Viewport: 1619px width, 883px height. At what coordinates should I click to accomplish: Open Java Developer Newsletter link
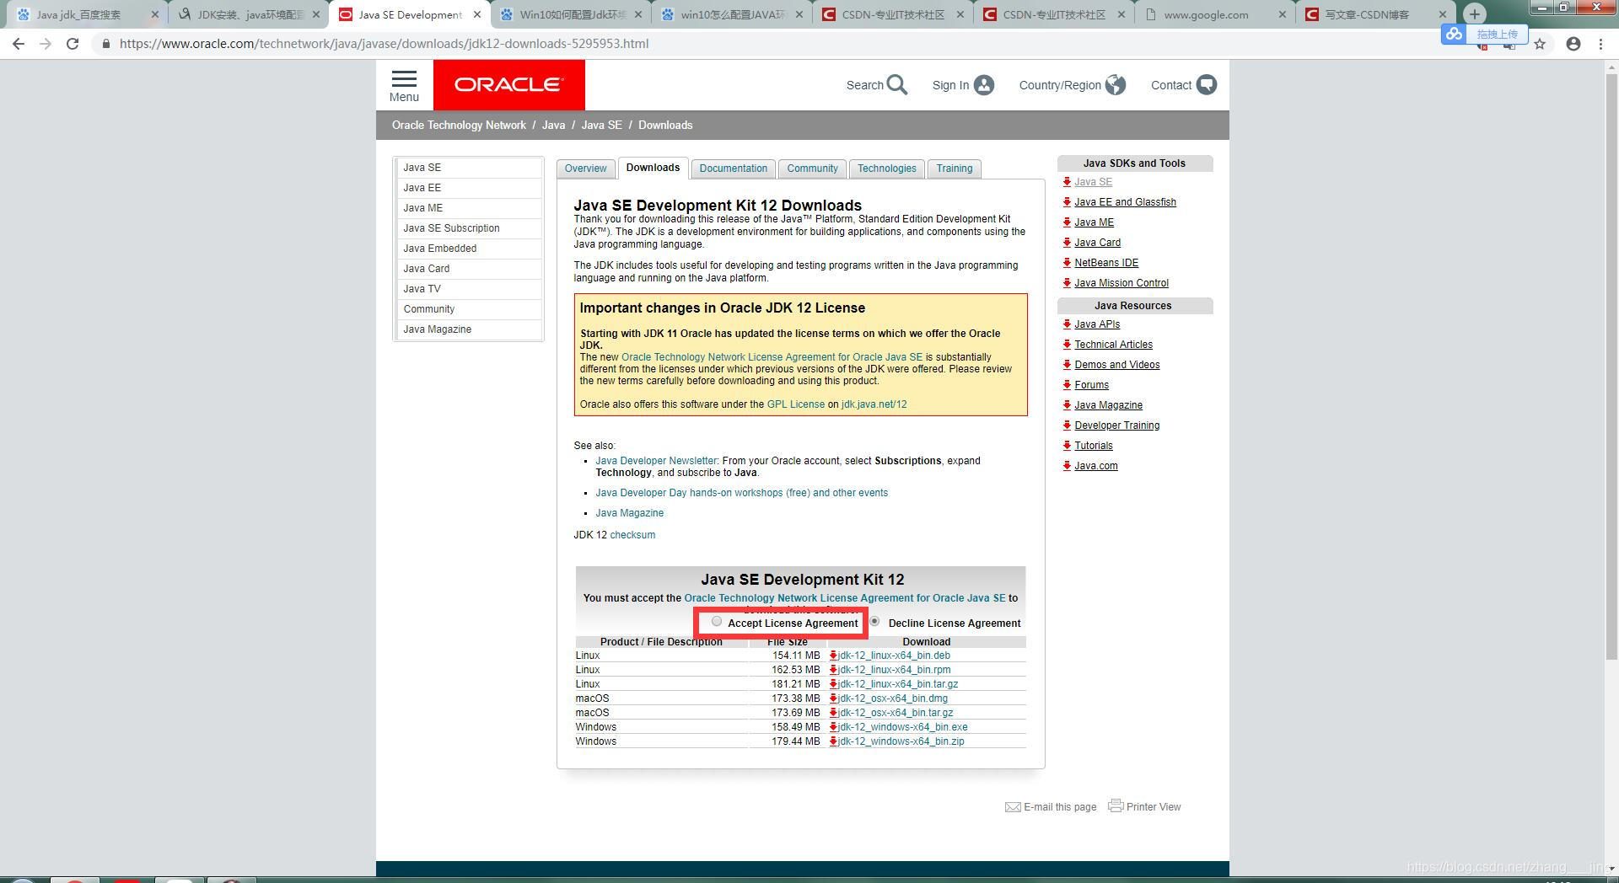pos(656,461)
